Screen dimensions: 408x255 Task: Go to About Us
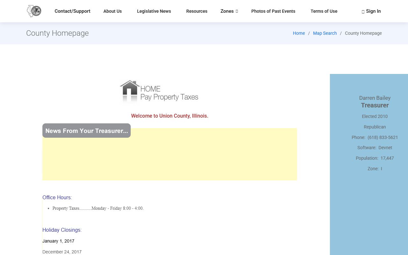click(113, 11)
